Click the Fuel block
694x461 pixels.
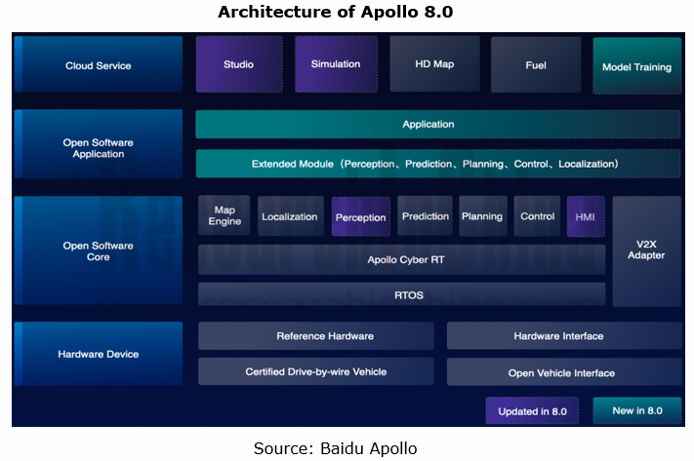(x=535, y=64)
